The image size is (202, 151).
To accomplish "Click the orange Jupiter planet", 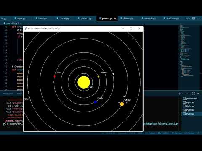I will (122, 104).
